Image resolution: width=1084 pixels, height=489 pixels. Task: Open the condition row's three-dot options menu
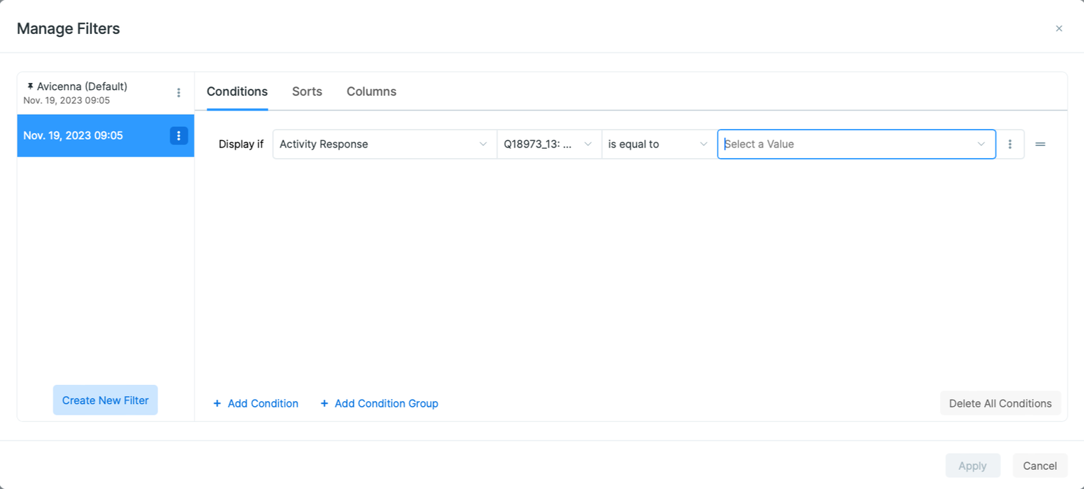(x=1010, y=144)
